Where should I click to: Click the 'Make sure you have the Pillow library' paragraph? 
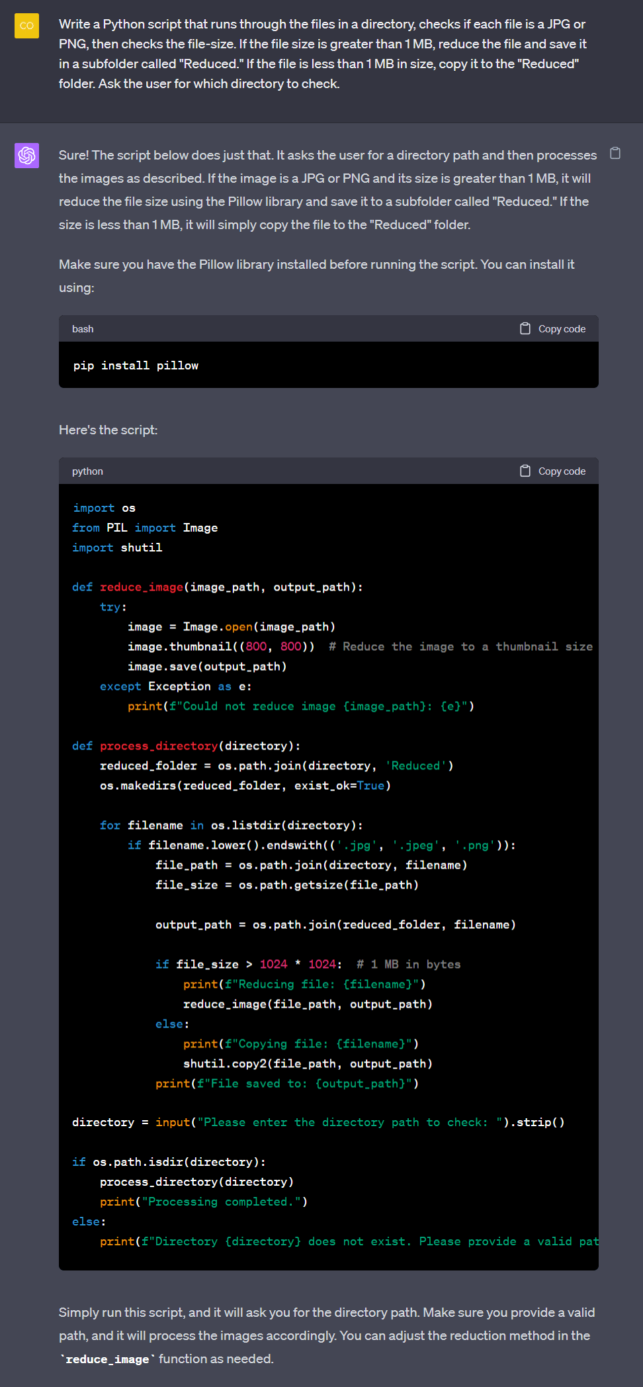[317, 276]
